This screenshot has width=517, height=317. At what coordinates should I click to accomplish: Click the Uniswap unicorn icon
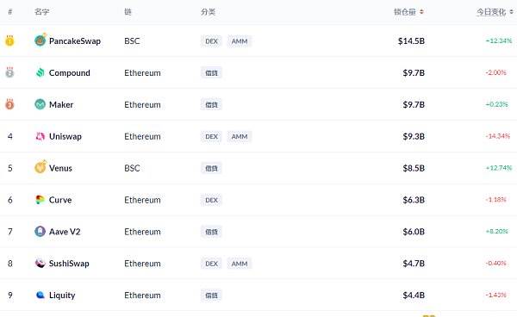point(40,136)
